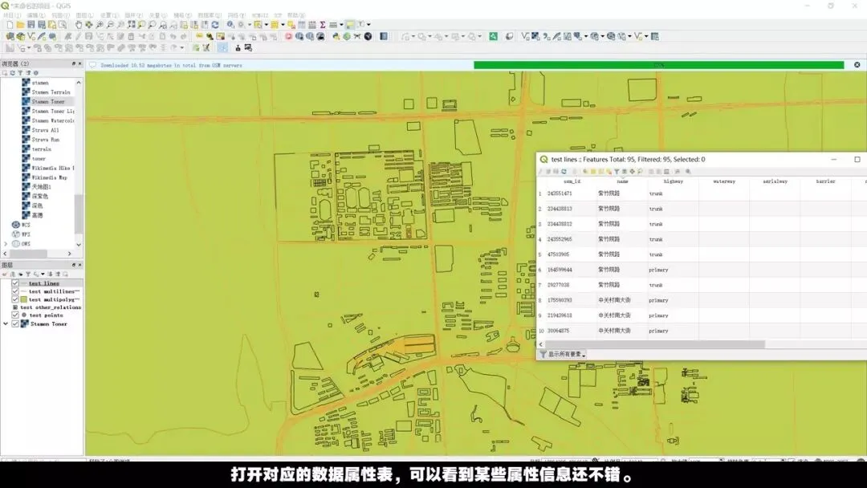The image size is (867, 488).
Task: Select the Zoom Out magnifier tool
Action: point(110,25)
